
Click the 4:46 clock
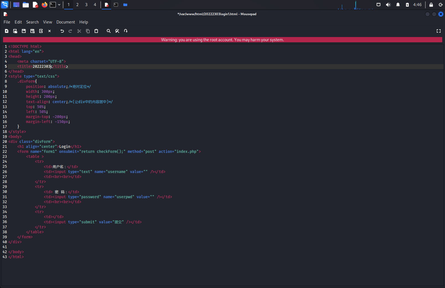417,5
